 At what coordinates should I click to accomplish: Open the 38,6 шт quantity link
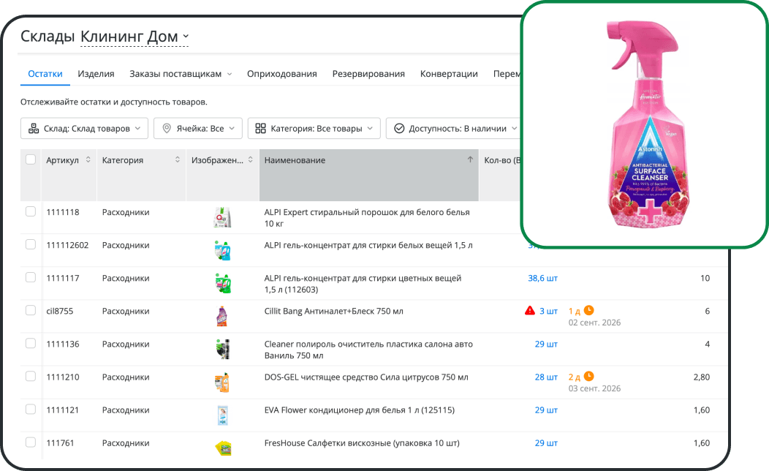542,278
